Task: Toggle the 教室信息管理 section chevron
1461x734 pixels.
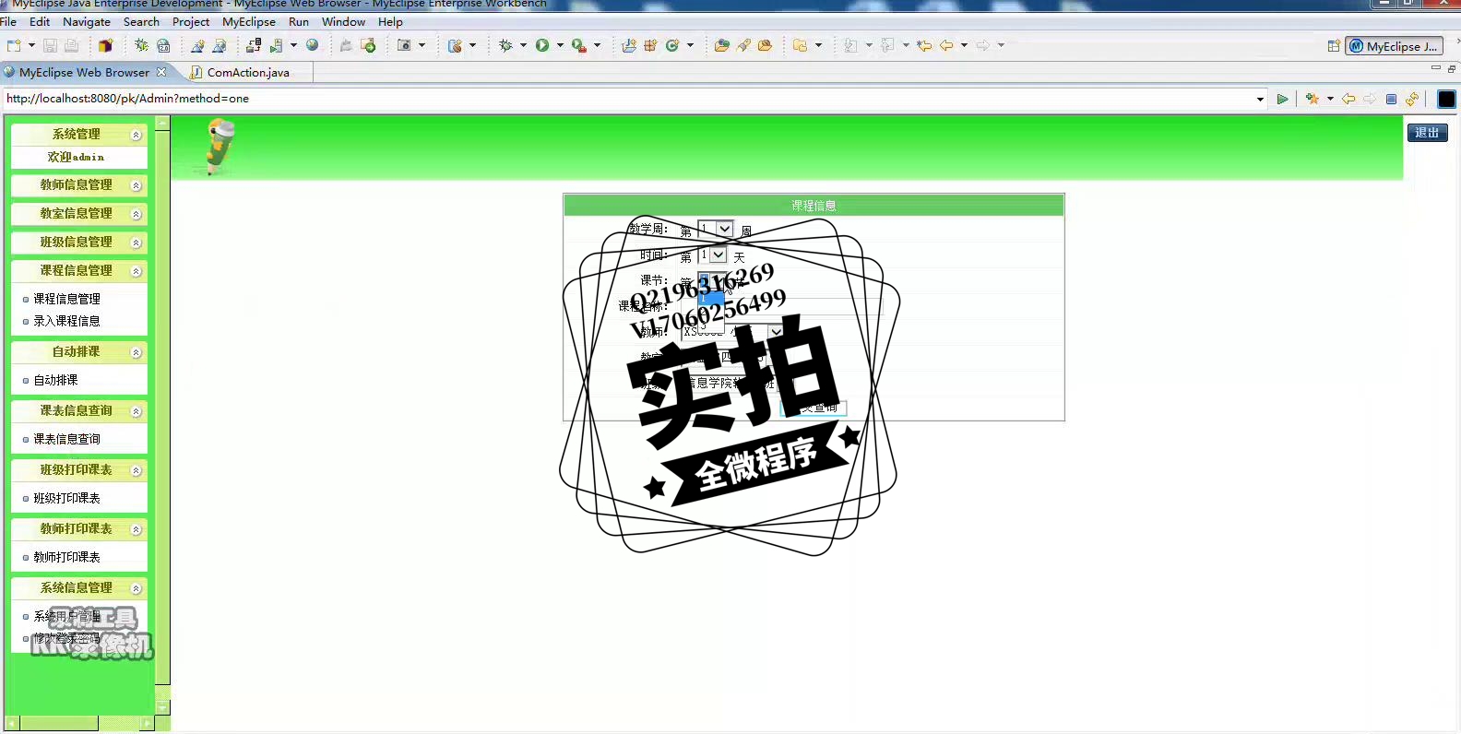Action: pyautogui.click(x=137, y=214)
